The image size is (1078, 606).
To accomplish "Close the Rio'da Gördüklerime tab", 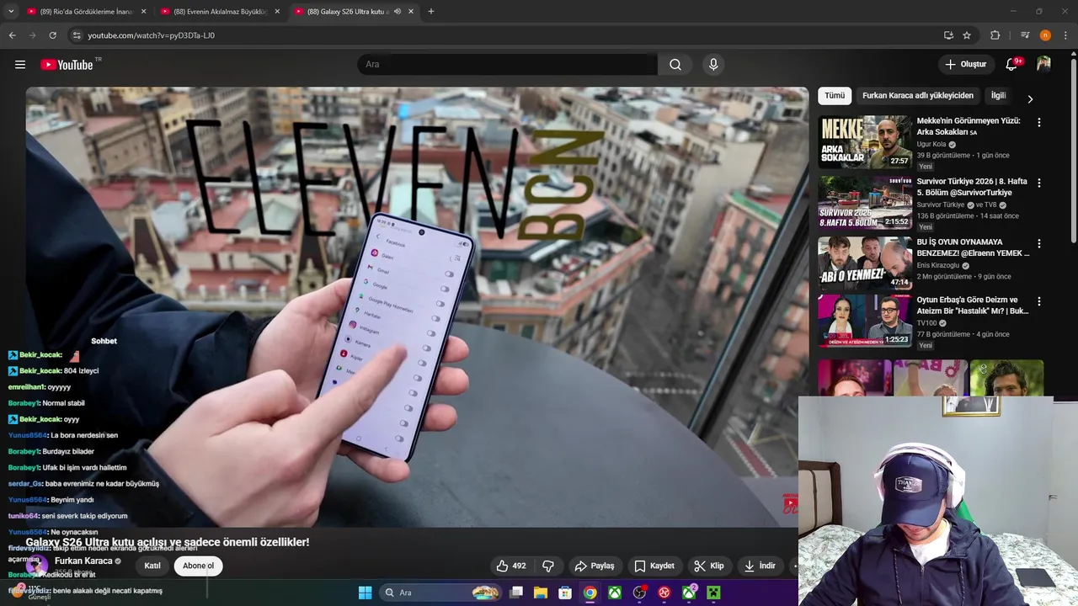I will 143,12.
